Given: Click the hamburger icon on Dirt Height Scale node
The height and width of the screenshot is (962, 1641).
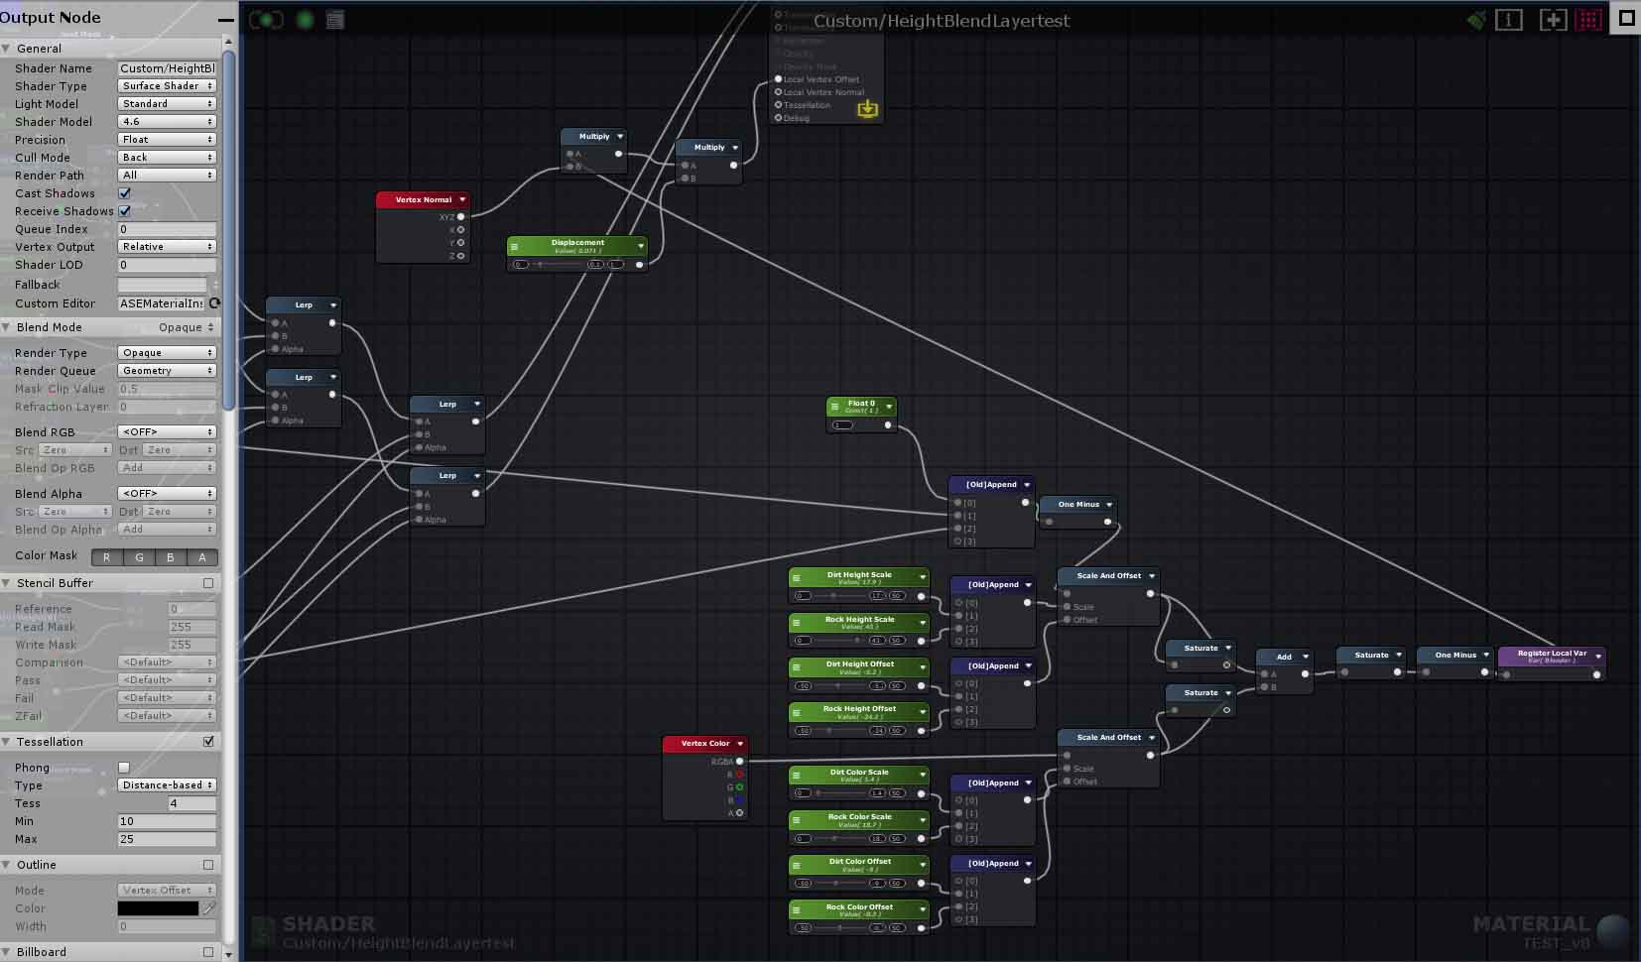Looking at the screenshot, I should [x=796, y=577].
